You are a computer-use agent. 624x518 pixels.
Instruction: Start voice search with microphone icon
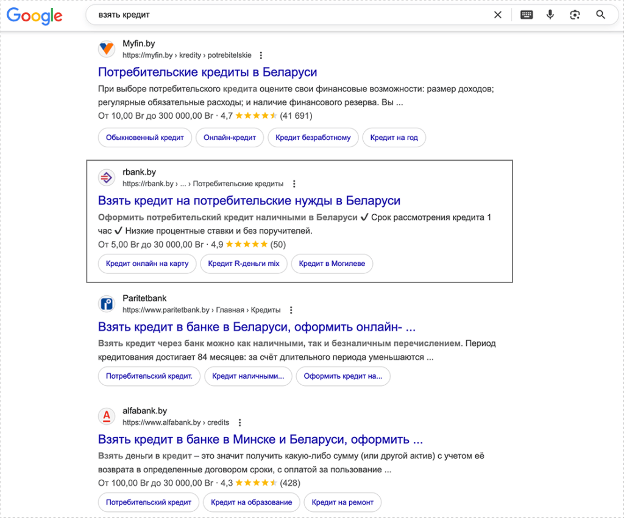click(x=550, y=15)
